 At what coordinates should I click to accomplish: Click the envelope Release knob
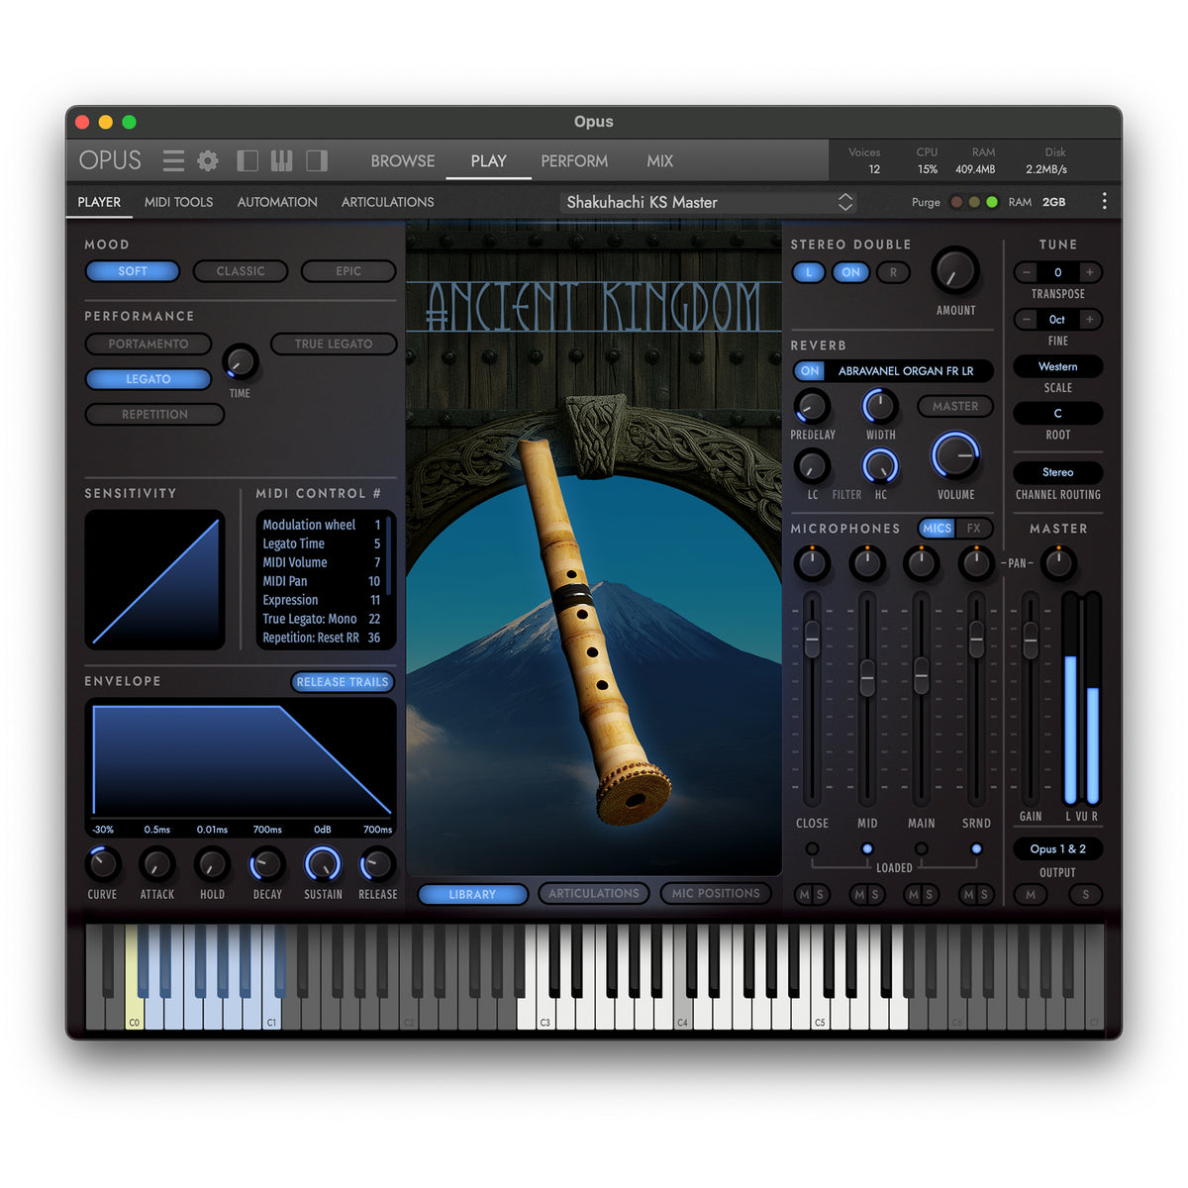pos(377,864)
